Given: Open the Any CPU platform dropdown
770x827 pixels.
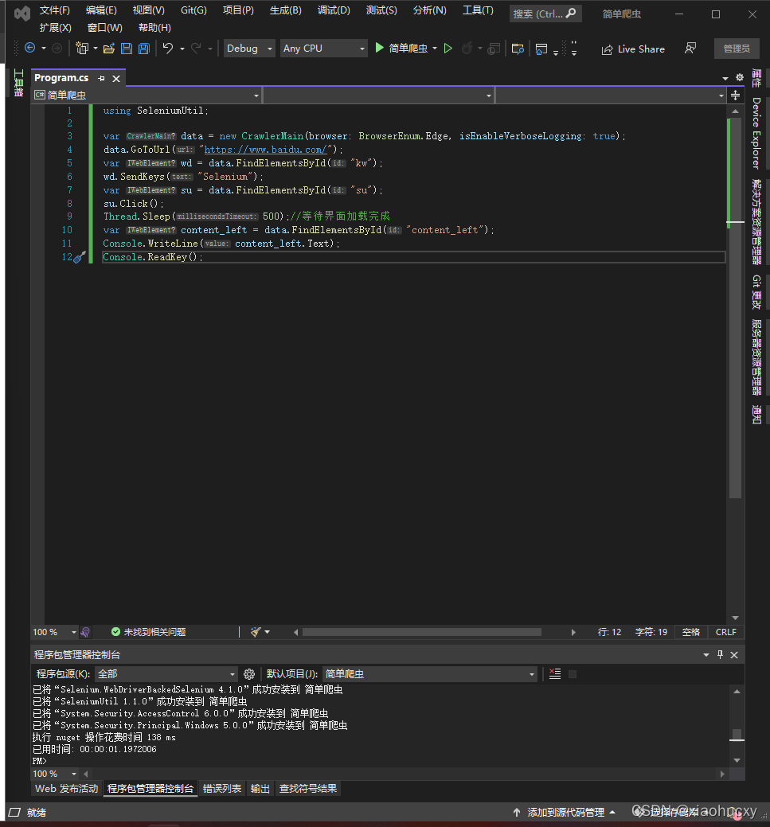Looking at the screenshot, I should (323, 49).
